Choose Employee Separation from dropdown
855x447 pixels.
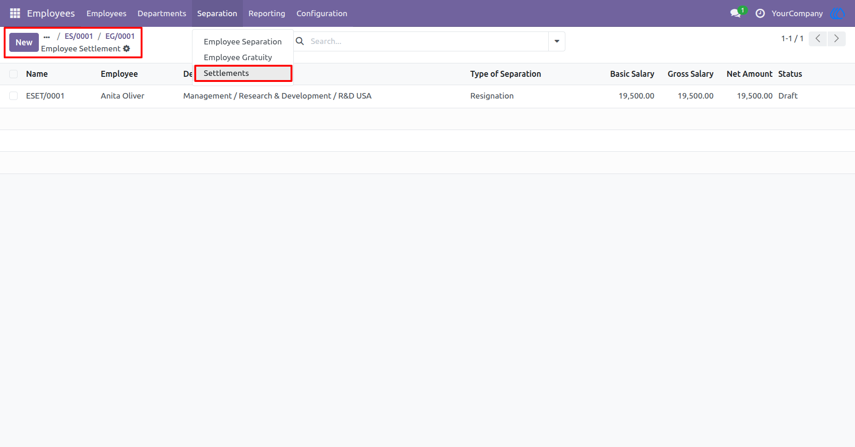(243, 42)
